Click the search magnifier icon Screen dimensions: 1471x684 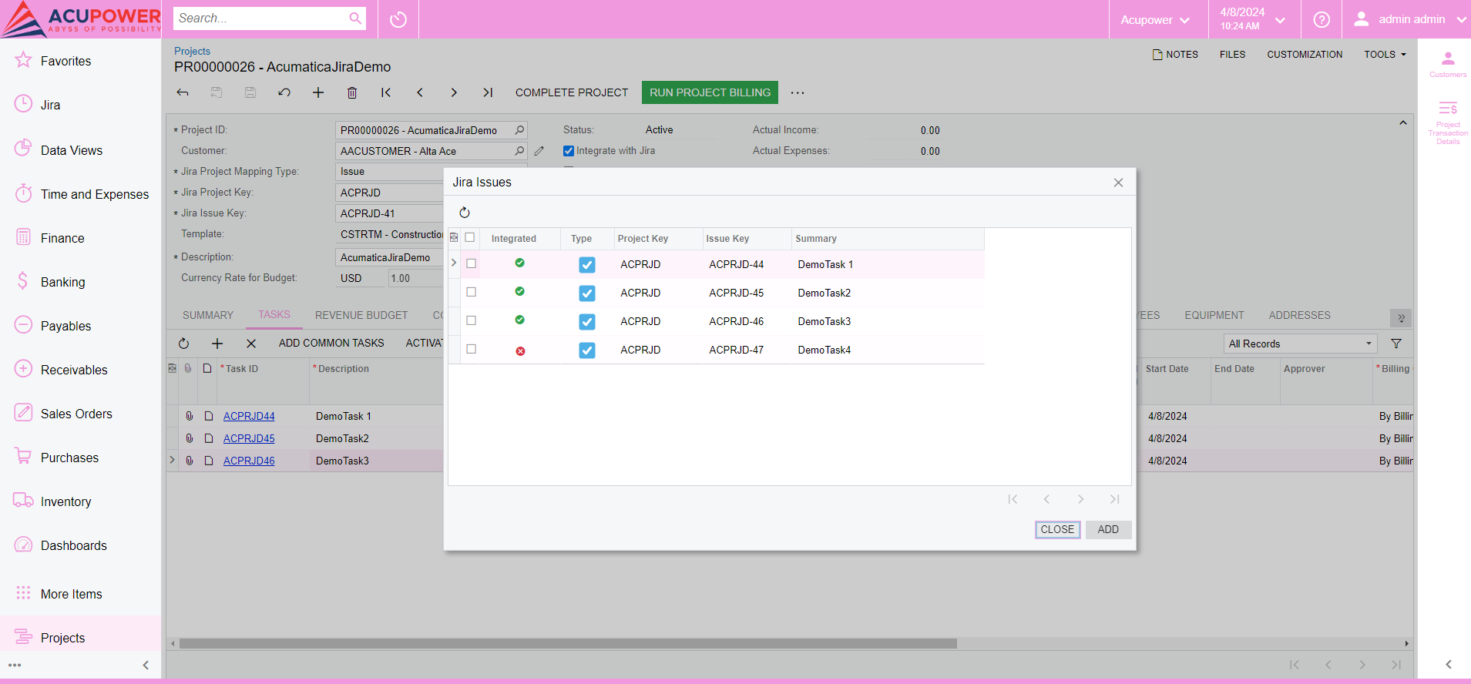click(x=355, y=18)
